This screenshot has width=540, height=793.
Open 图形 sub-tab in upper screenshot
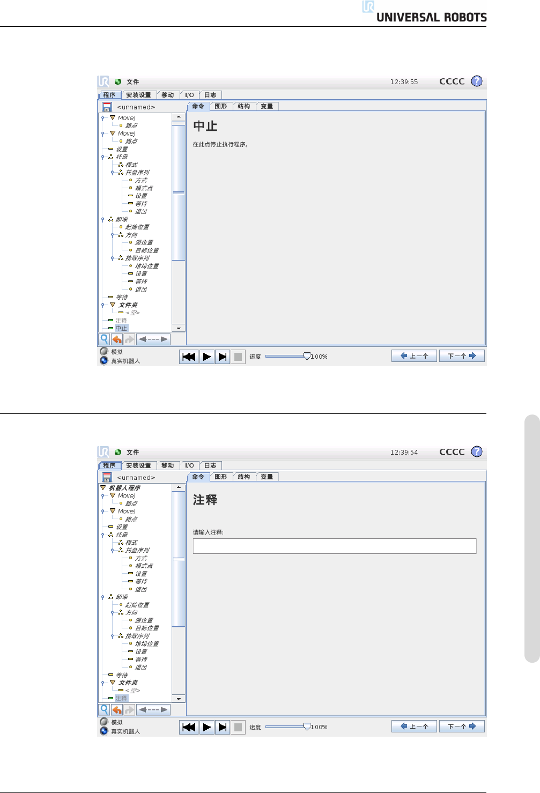click(221, 106)
